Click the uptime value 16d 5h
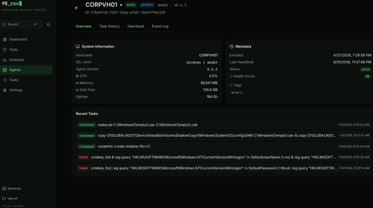This screenshot has width=373, height=208. tap(212, 97)
